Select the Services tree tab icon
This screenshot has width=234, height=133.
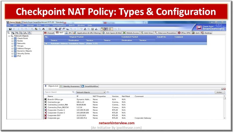[x=13, y=33]
